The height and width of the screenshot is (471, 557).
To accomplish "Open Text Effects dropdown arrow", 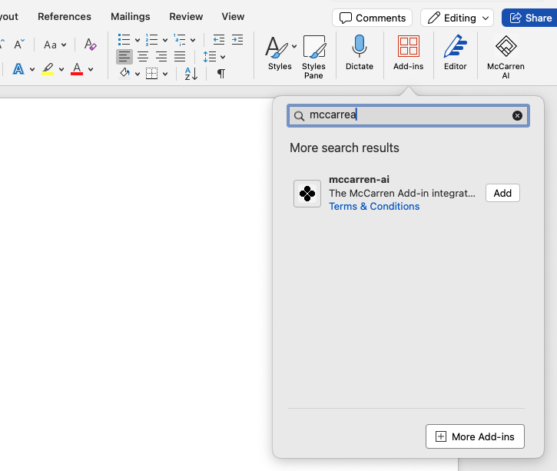I will [x=32, y=69].
